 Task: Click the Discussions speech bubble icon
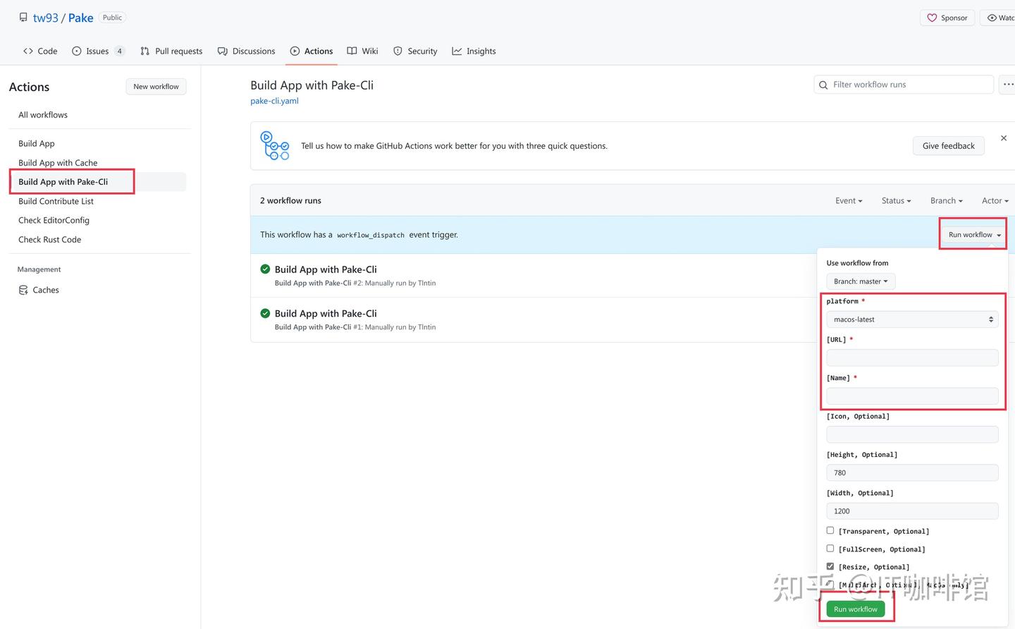click(x=223, y=51)
